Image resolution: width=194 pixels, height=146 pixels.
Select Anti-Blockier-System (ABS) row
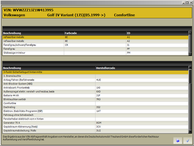[95, 84]
